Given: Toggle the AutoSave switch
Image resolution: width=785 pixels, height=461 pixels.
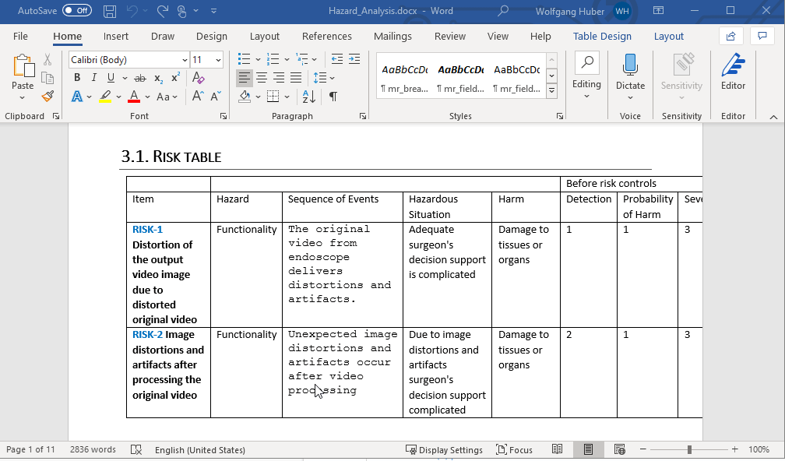Looking at the screenshot, I should point(77,10).
